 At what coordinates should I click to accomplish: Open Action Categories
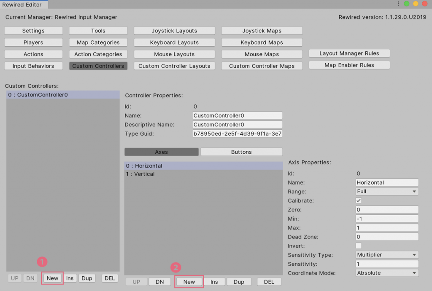click(98, 54)
